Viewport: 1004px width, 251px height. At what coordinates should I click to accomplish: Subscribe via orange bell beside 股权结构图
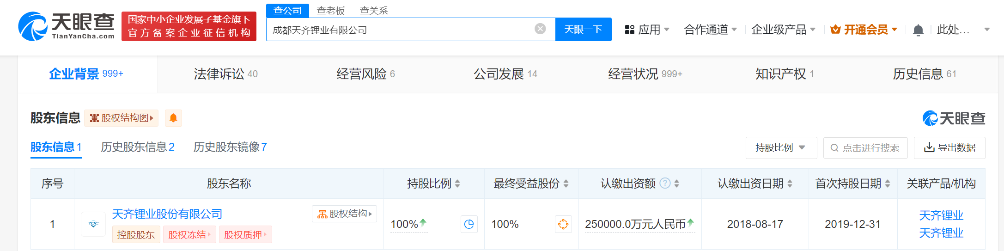(x=173, y=118)
